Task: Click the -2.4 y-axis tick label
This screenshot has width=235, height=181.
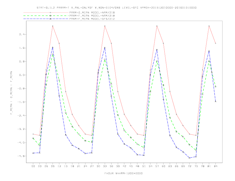Action: [x=21, y=115]
